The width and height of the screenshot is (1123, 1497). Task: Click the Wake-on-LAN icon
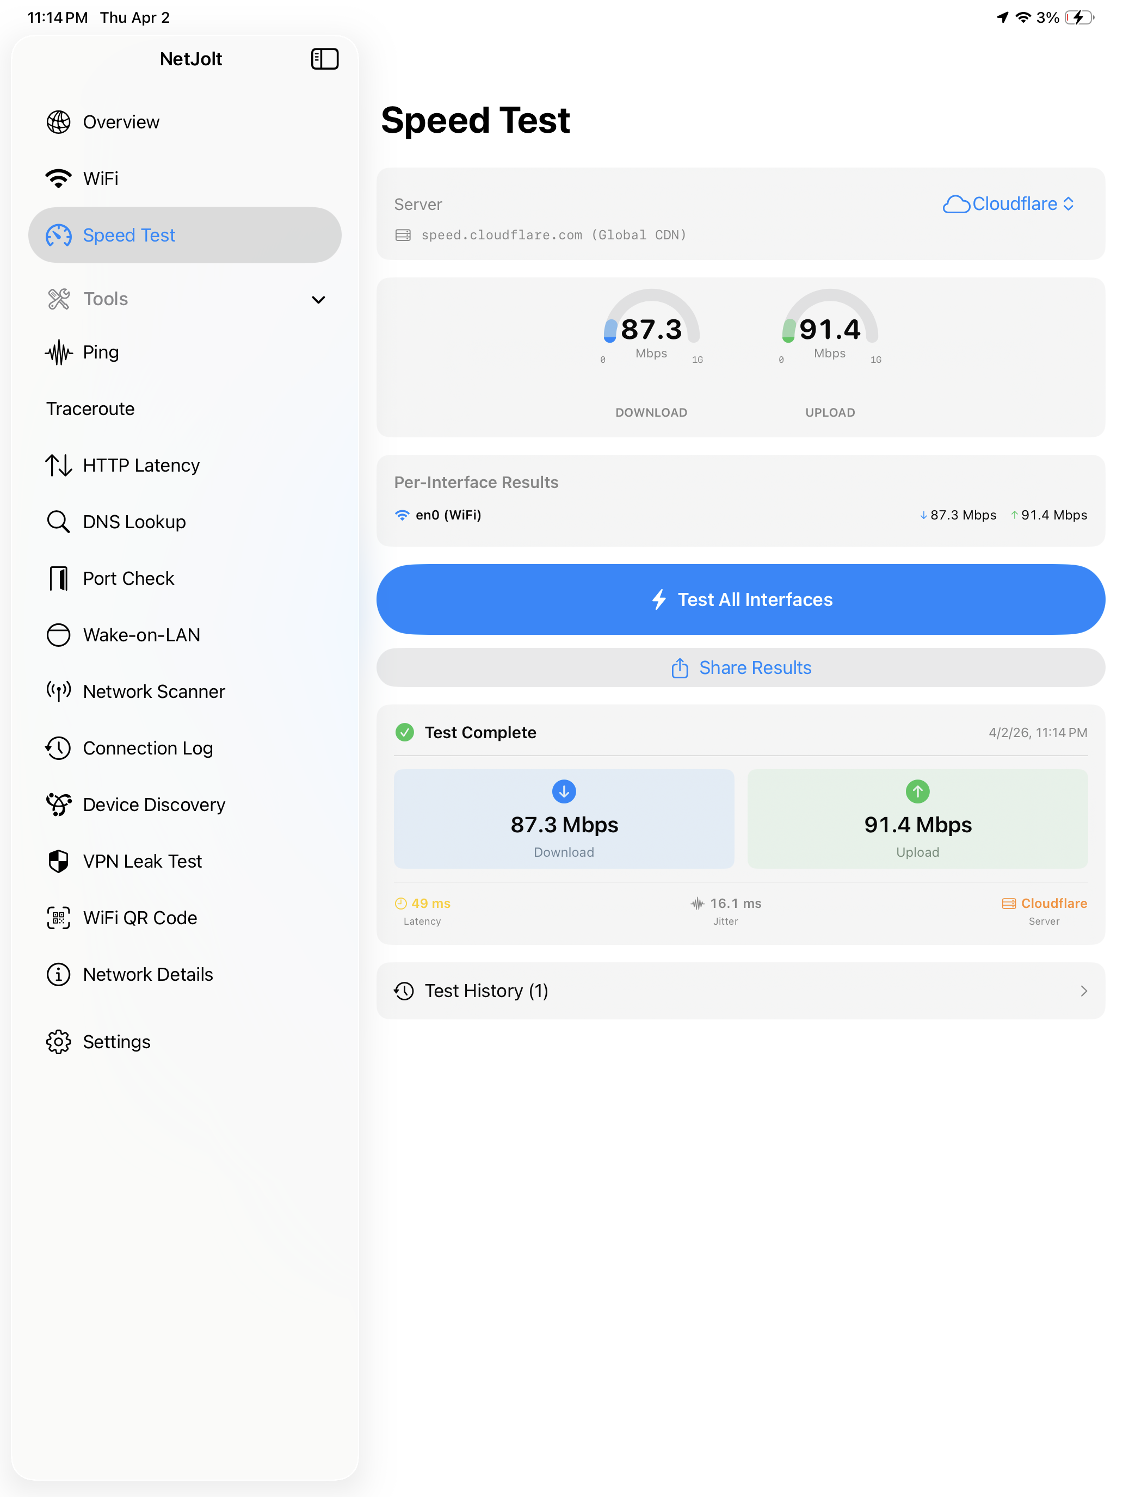pos(58,635)
